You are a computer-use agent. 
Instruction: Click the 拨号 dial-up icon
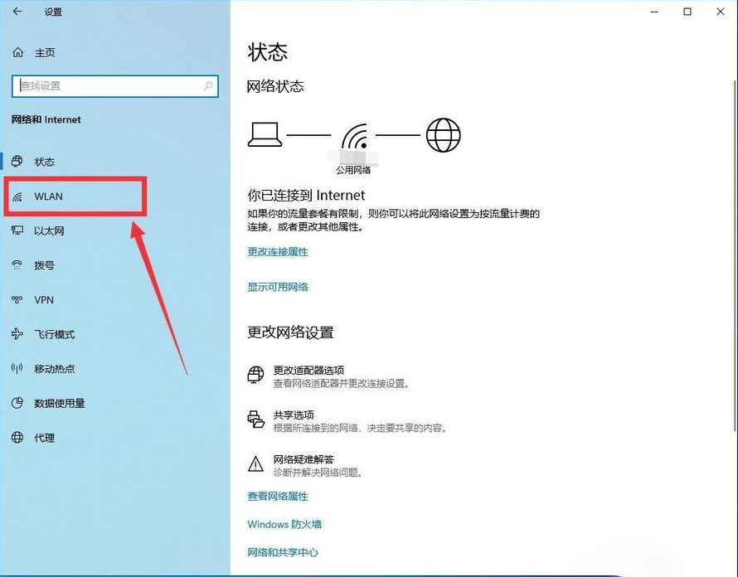point(17,265)
